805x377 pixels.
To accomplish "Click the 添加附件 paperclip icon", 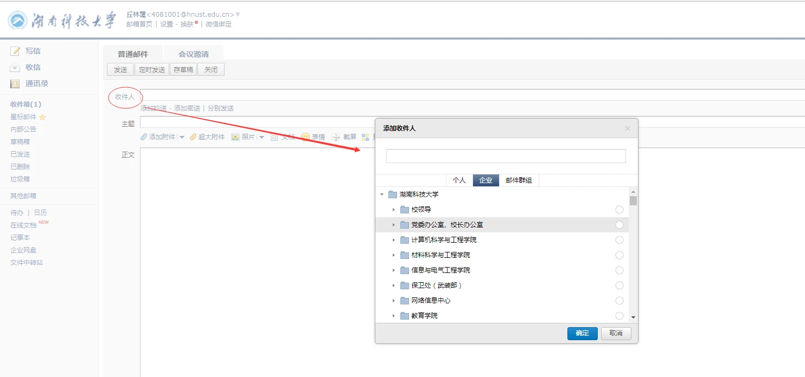I will click(x=144, y=137).
